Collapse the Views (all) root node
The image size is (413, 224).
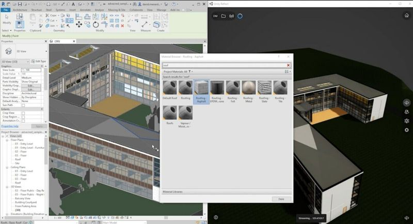click(x=3, y=136)
